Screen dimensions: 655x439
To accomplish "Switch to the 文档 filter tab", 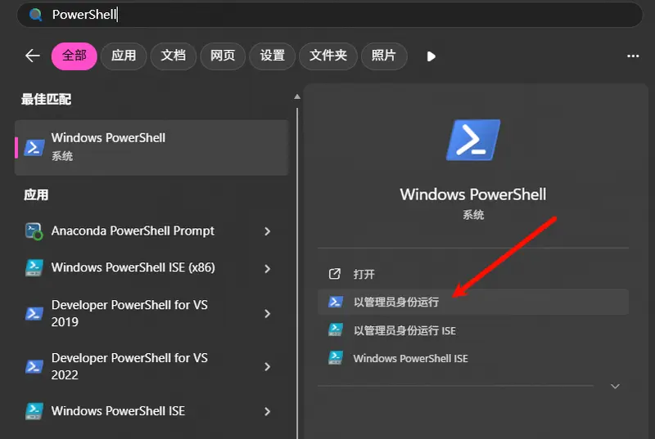I will click(174, 56).
